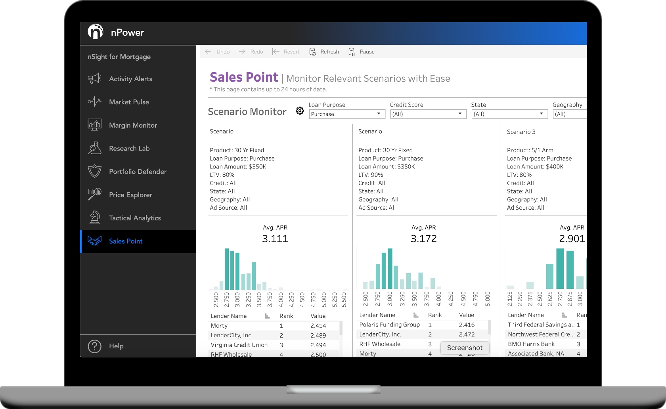Sort Scenario 3 table Lender Name icon

[565, 315]
